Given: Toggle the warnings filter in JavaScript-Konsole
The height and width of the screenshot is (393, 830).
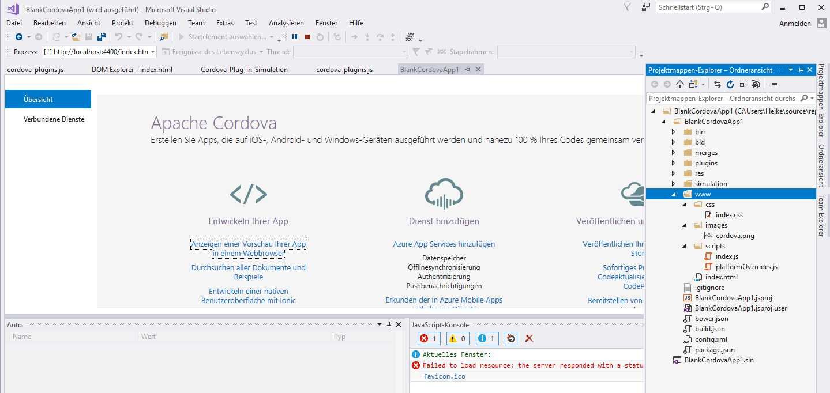Looking at the screenshot, I should click(457, 339).
